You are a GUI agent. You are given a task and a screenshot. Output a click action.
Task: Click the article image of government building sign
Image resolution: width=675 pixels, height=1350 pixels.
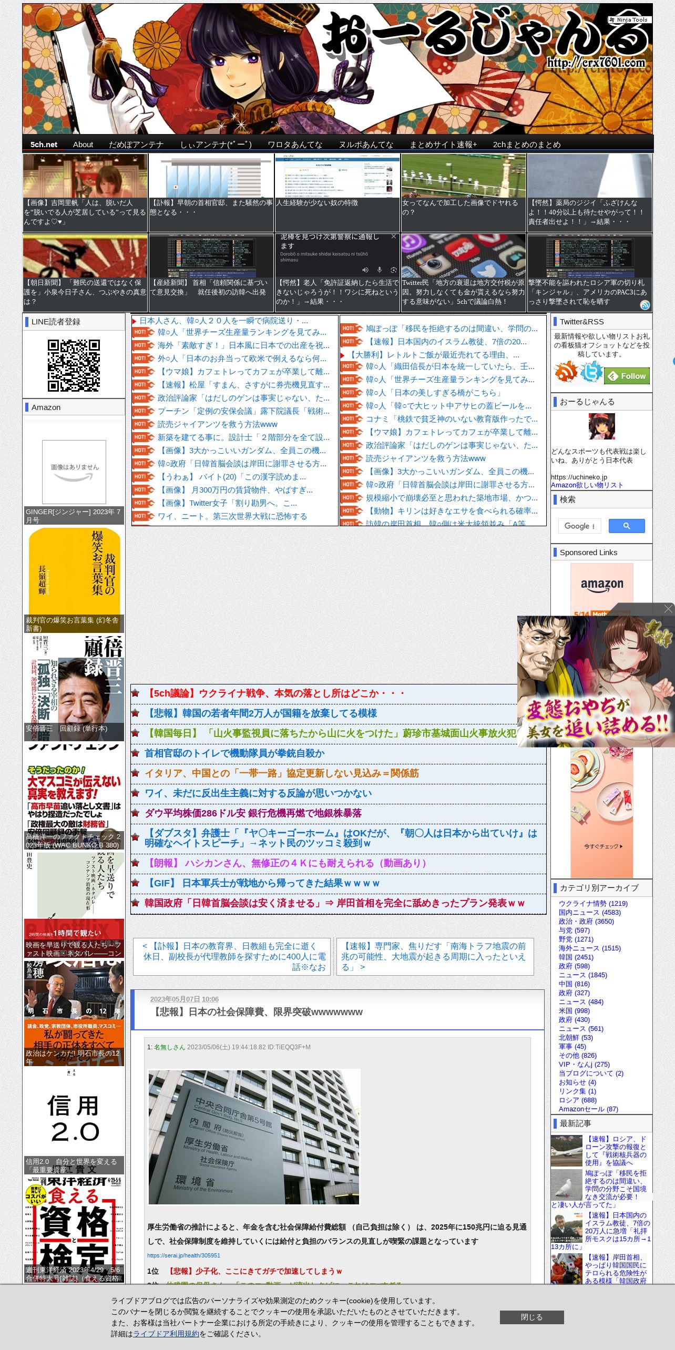254,1137
